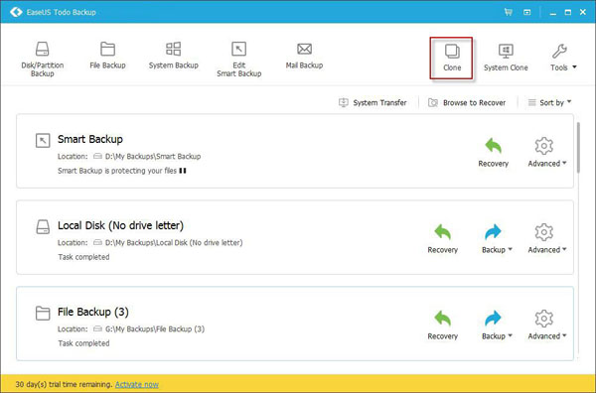This screenshot has height=393, width=596.
Task: Open the Sort by dropdown
Action: click(549, 102)
